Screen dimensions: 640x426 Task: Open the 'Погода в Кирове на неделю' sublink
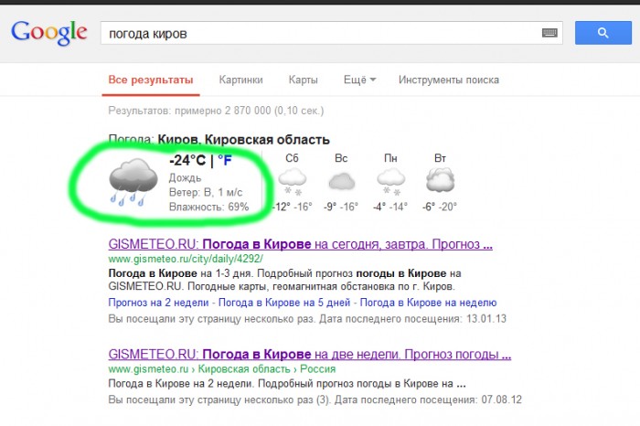pyautogui.click(x=428, y=303)
